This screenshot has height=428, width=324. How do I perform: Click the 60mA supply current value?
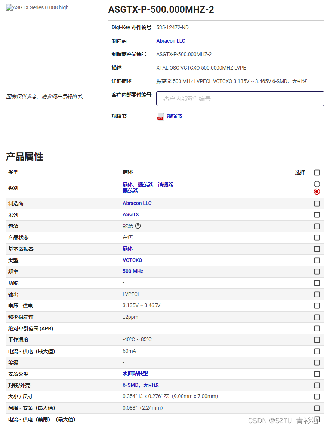(x=129, y=351)
